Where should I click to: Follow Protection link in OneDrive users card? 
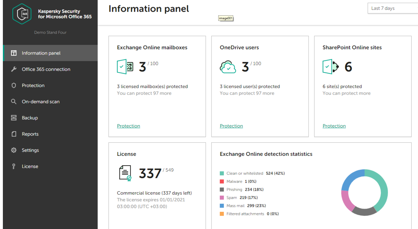tap(231, 126)
